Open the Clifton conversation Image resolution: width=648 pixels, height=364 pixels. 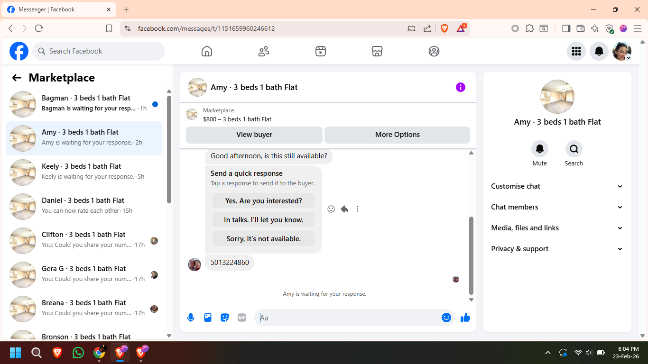click(x=83, y=241)
